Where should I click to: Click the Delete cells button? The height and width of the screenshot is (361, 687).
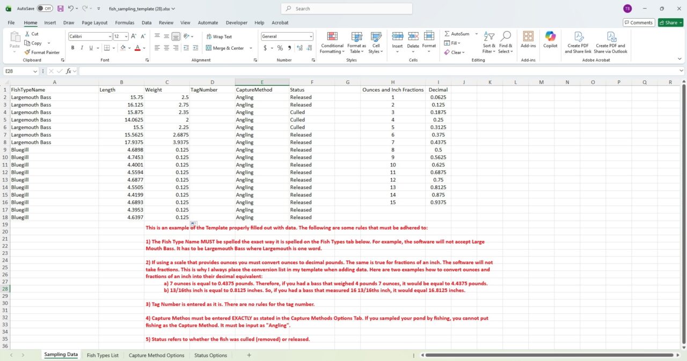[x=413, y=43]
